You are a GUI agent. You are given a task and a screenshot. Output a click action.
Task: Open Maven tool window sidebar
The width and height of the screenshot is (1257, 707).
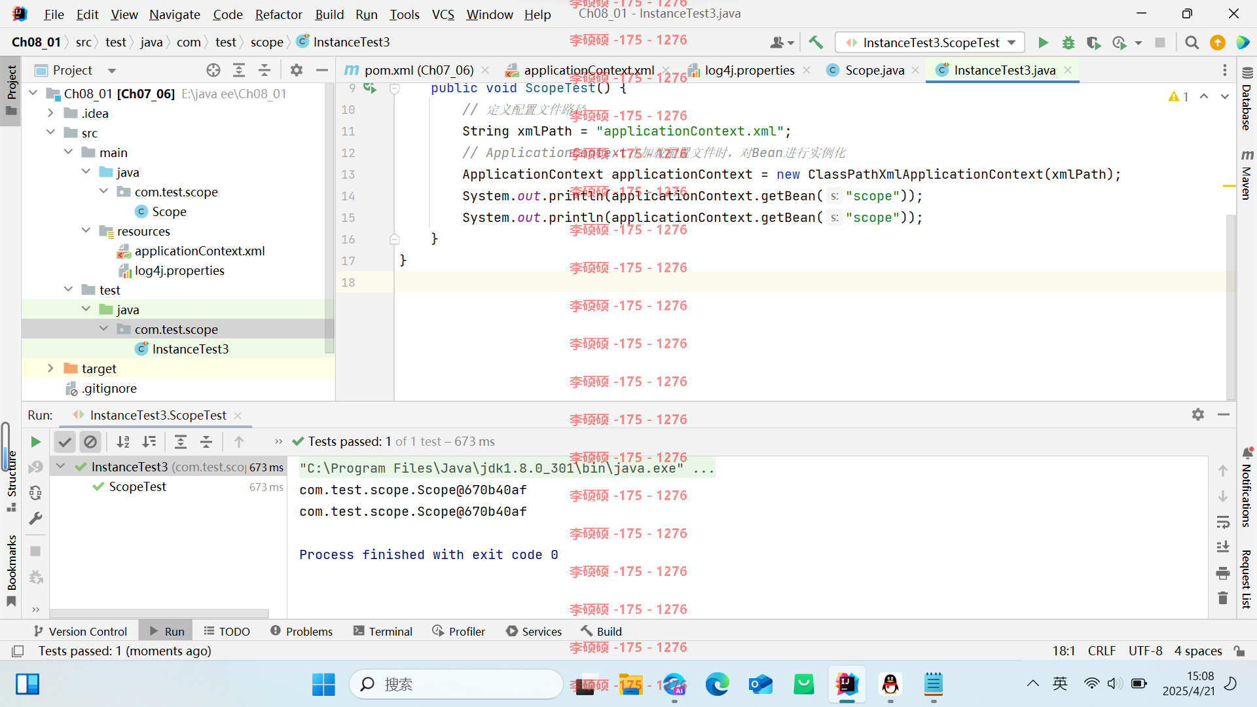coord(1247,174)
